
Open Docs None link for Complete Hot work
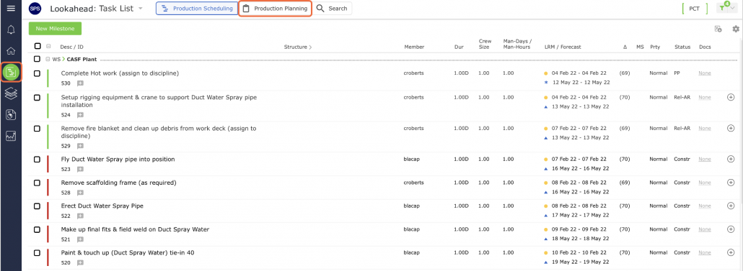pos(705,73)
